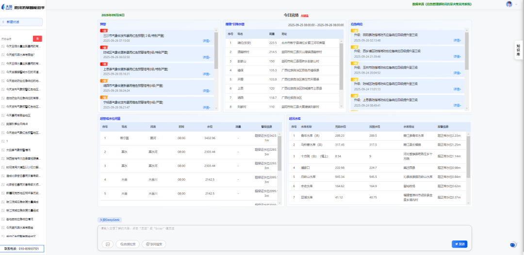Image resolution: width=524 pixels, height=255 pixels.
Task: Click the floating assistant icon at bottom right
Action: 513,245
